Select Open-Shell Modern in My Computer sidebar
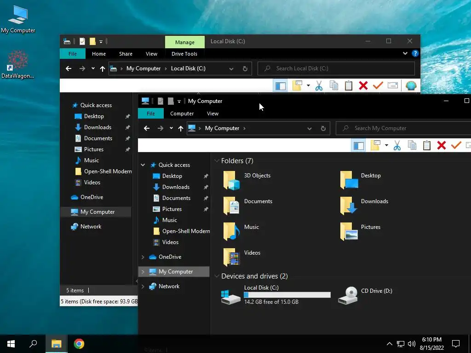 pos(181,231)
